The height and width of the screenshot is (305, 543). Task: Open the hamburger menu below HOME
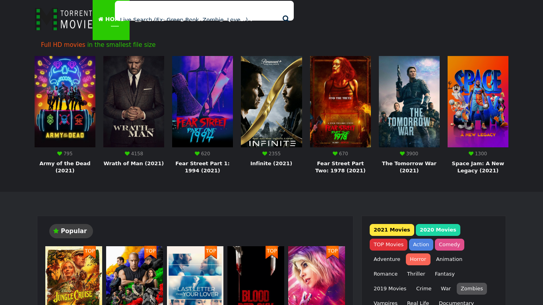coord(114,26)
